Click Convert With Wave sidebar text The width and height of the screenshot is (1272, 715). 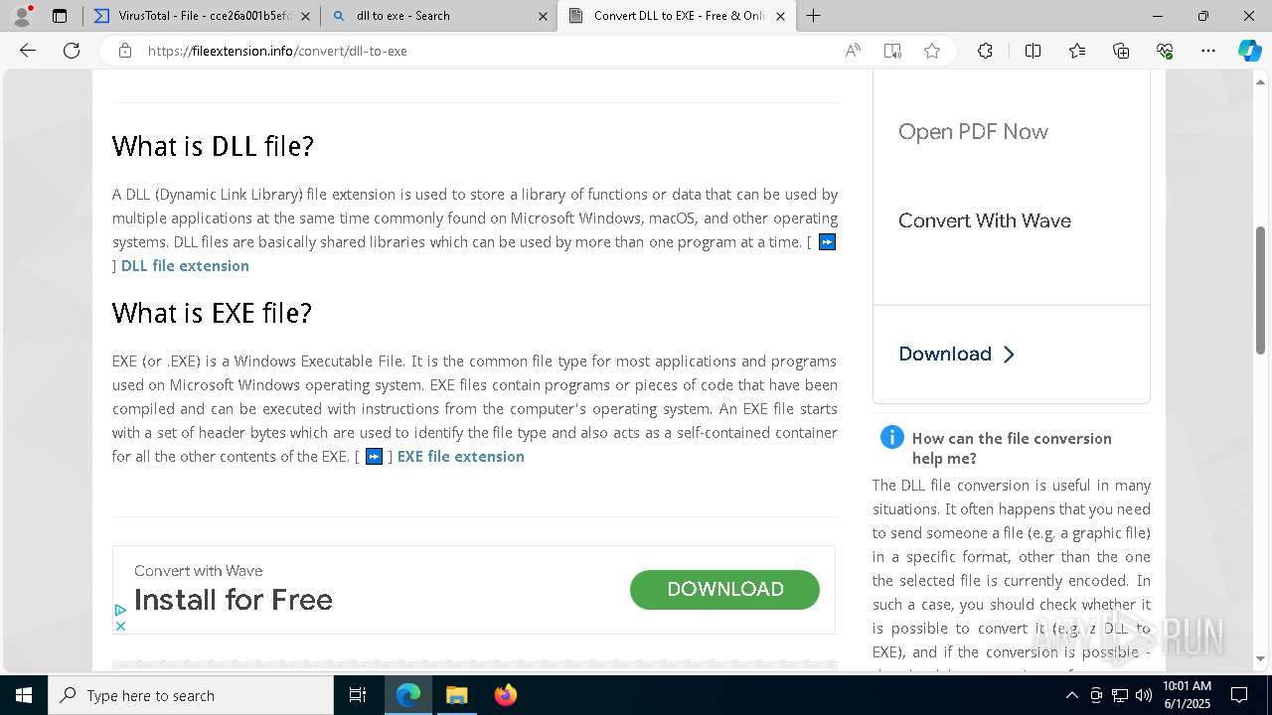click(985, 220)
